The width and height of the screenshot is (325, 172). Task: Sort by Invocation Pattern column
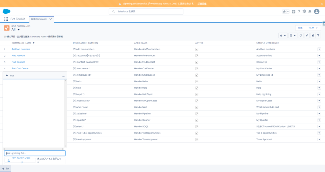click(x=85, y=43)
